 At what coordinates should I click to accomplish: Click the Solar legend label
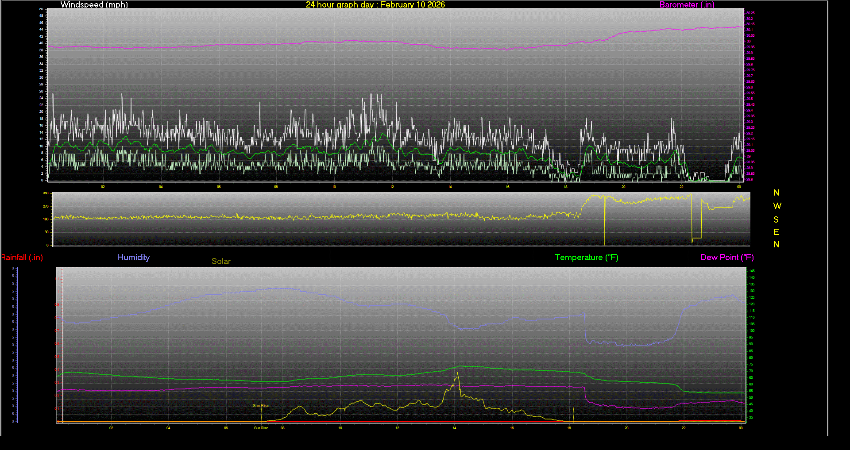221,261
